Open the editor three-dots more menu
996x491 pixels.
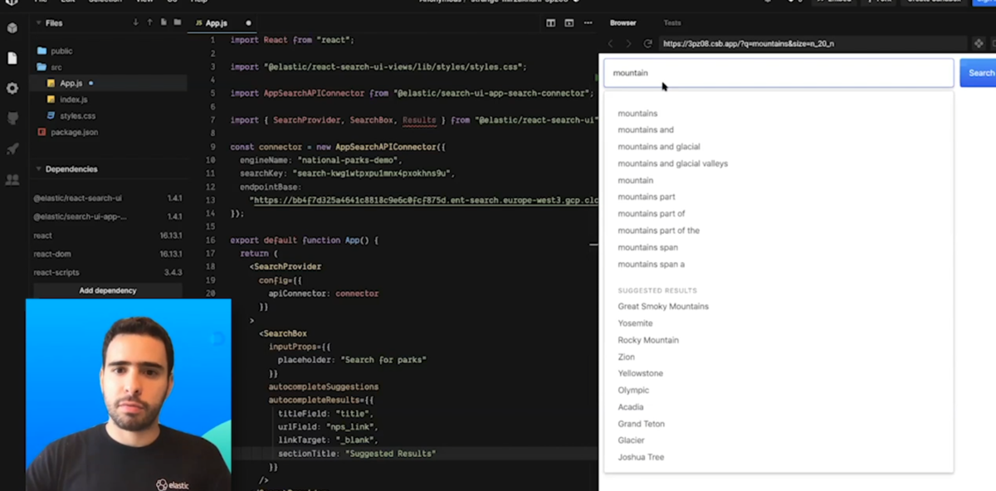click(x=588, y=23)
